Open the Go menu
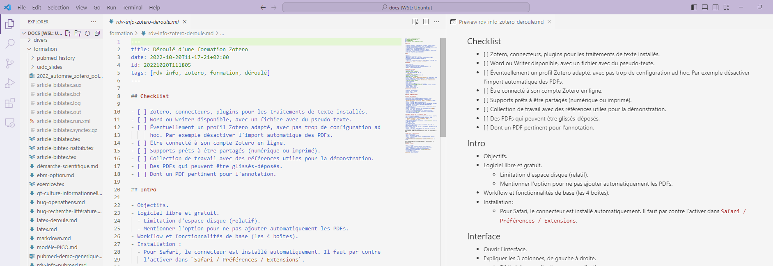Screen dimensions: 773x266 pos(97,7)
